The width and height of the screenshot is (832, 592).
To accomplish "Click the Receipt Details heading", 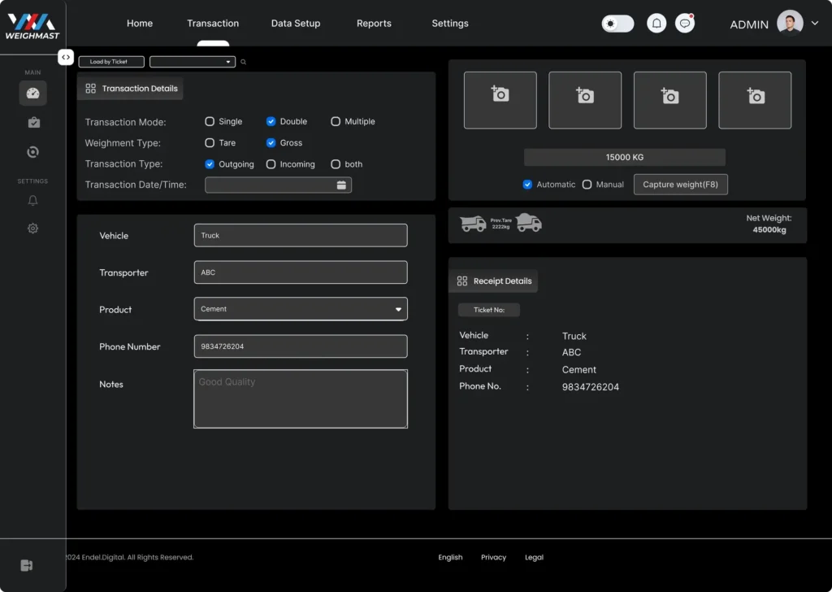I will [502, 281].
